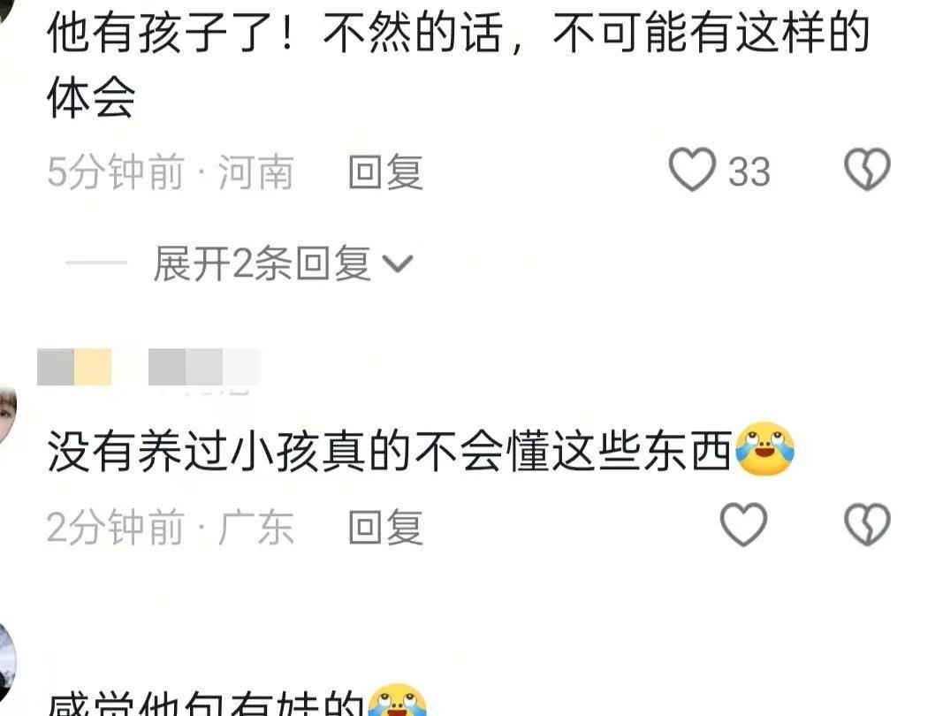
Task: Like the Guangdong comment with heart icon
Action: coord(743,524)
